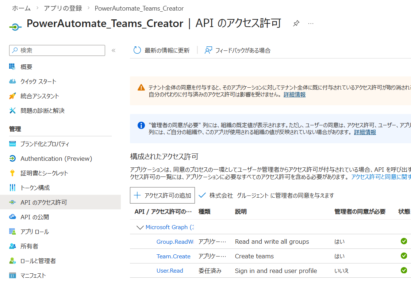The width and height of the screenshot is (411, 281).
Task: Open フィードバックがある場合 feedback
Action: pos(238,50)
